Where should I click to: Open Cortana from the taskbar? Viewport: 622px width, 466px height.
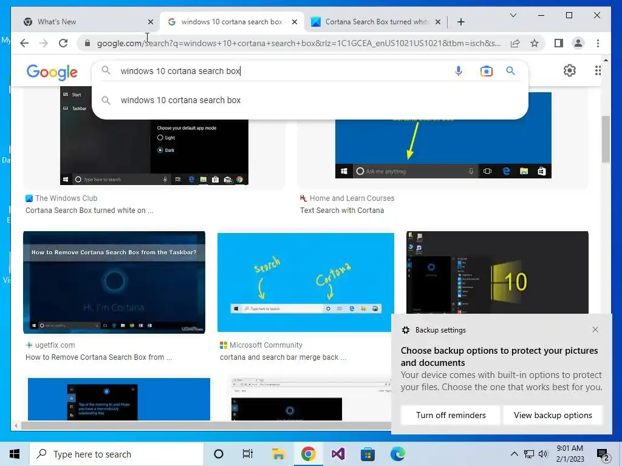click(218, 454)
